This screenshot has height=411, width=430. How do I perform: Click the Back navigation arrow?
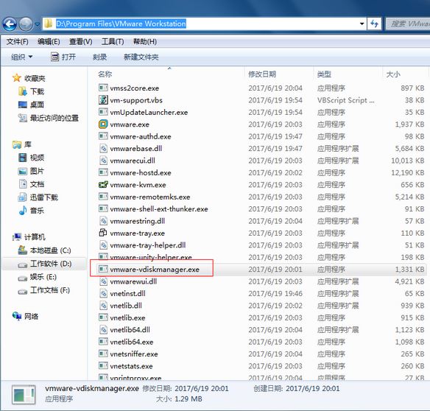[x=10, y=24]
